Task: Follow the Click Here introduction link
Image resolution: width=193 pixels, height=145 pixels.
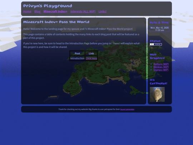Action: coord(91,58)
